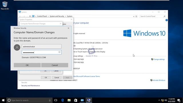Open System and Security in the breadcrumb
This screenshot has height=103, width=183.
click(x=57, y=16)
